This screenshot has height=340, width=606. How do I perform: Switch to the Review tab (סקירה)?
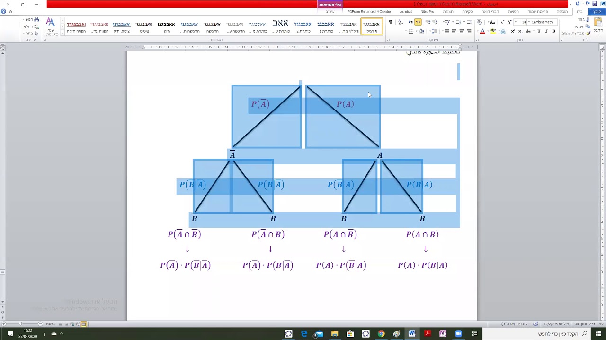pyautogui.click(x=468, y=11)
